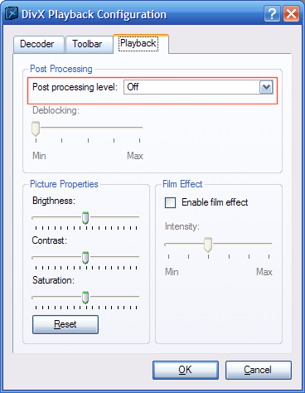Select the Playback tab
The width and height of the screenshot is (305, 393).
click(140, 44)
